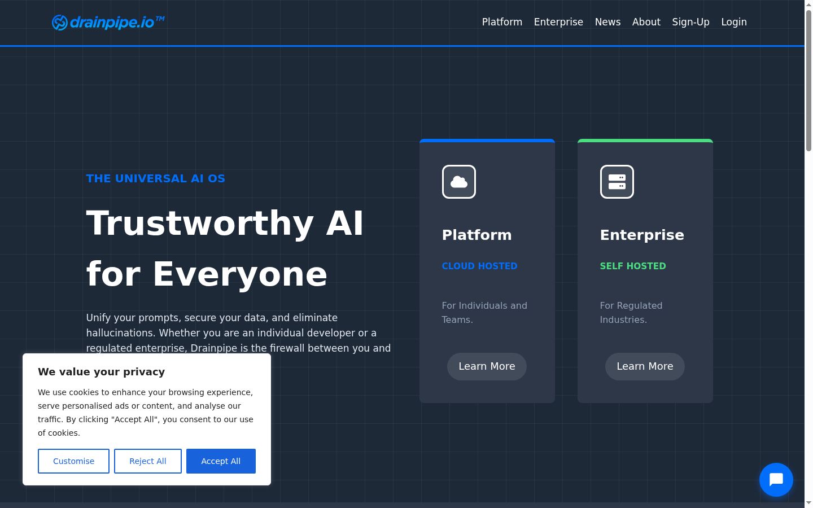This screenshot has width=813, height=508.
Task: Click the Platform cloud icon
Action: coord(459,182)
